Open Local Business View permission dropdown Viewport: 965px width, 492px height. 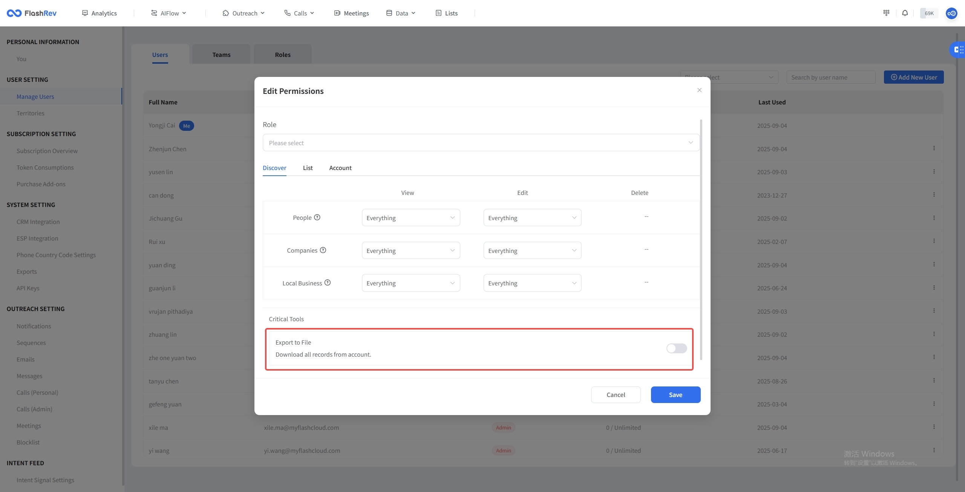pyautogui.click(x=411, y=283)
